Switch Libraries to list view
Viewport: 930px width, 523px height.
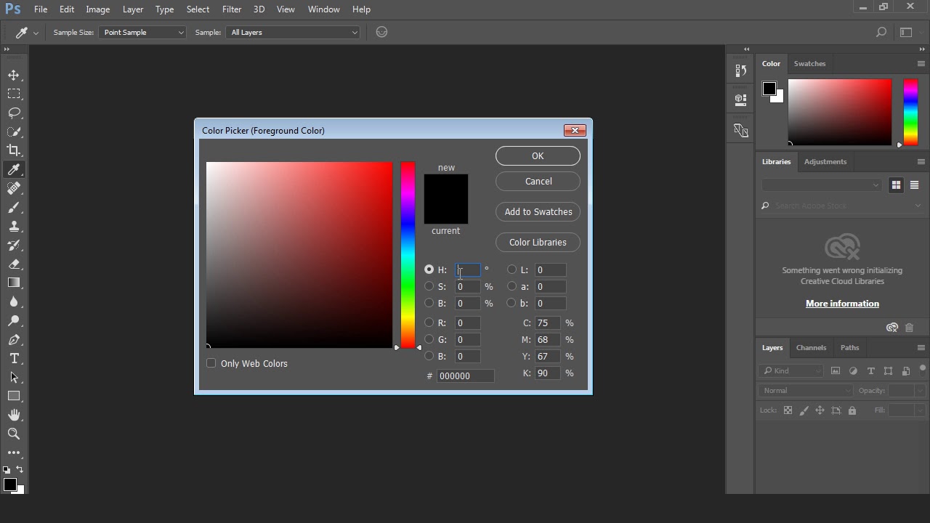pos(914,185)
